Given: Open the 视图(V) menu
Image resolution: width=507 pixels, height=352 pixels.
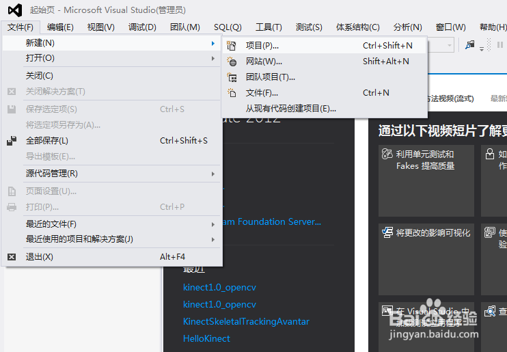Looking at the screenshot, I should coord(101,27).
